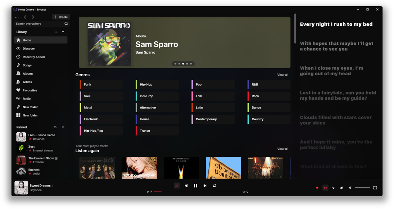Skip to the previous track
The width and height of the screenshot is (394, 209).
[186, 186]
